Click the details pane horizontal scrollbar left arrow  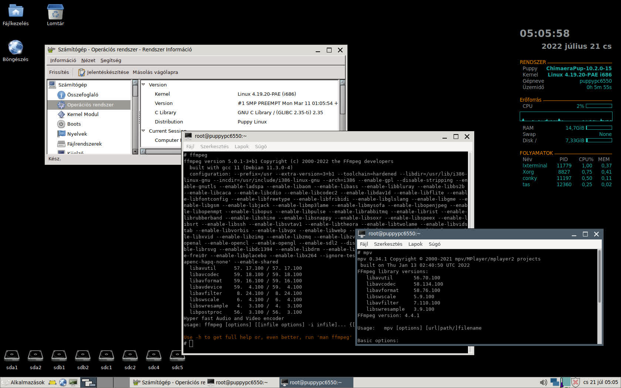[143, 151]
